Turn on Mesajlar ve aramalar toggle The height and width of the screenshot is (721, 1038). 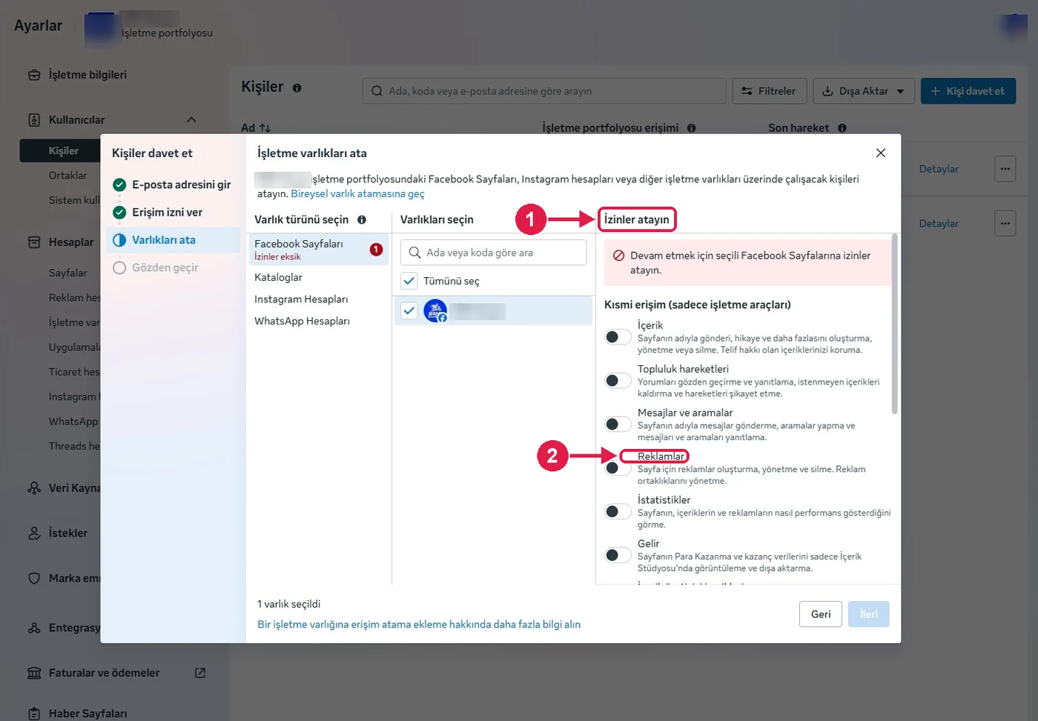coord(618,425)
